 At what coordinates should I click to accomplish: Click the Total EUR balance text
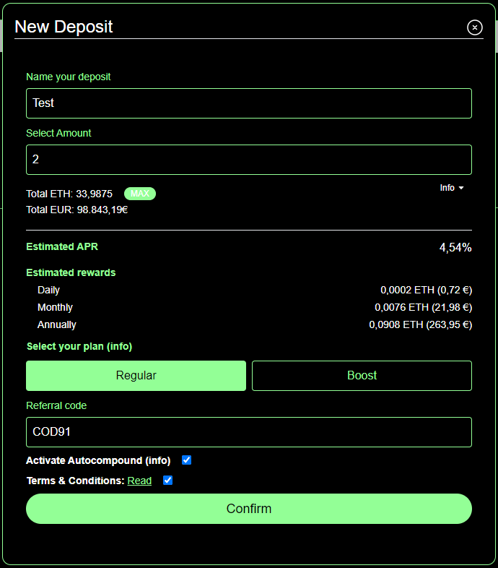[77, 210]
